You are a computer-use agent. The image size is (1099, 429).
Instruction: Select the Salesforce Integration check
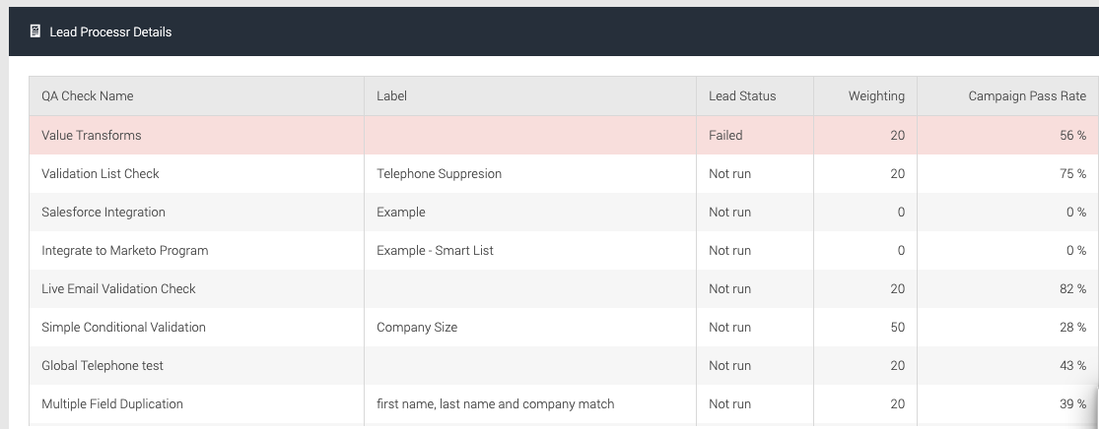564,213
